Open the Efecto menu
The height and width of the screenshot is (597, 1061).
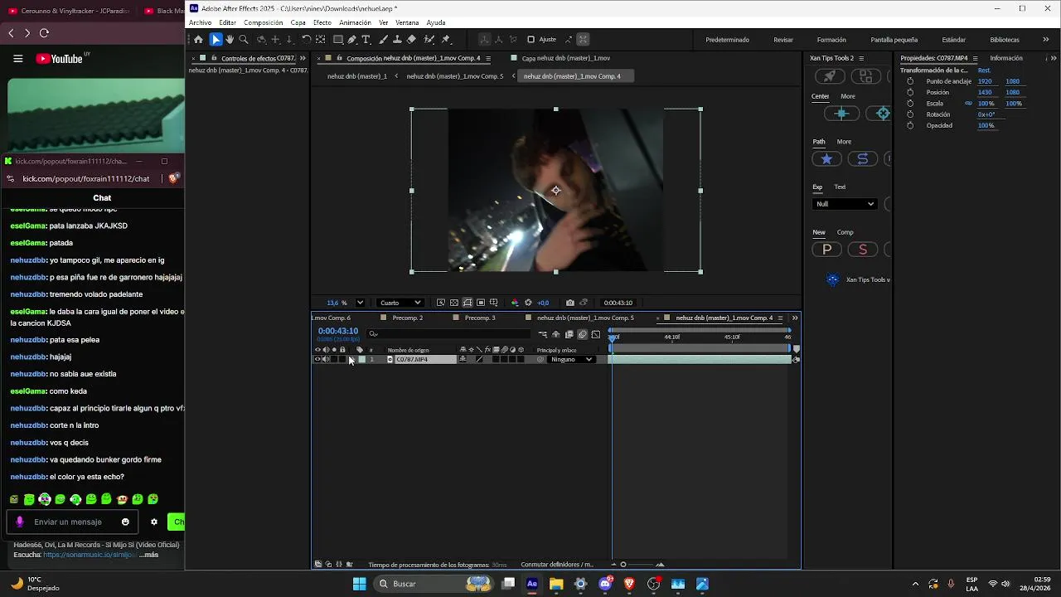pos(322,22)
